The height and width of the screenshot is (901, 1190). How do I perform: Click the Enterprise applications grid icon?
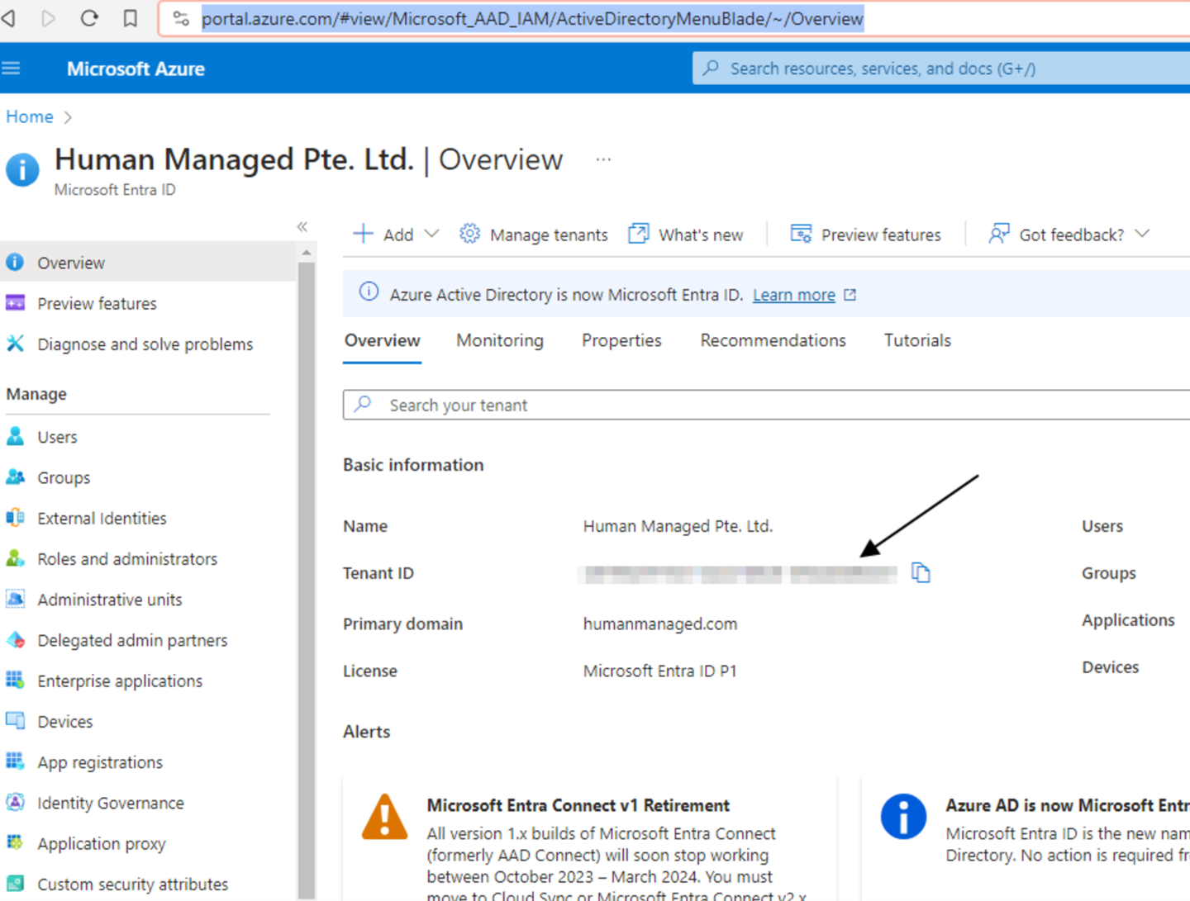pyautogui.click(x=15, y=680)
